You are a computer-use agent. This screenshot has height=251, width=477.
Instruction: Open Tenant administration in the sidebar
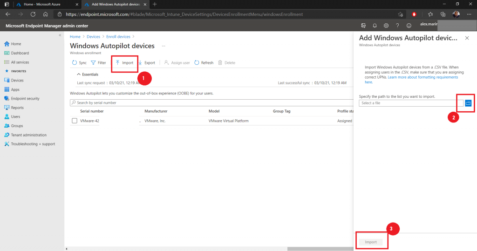26,135
